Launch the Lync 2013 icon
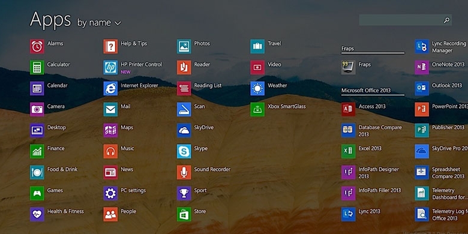This screenshot has width=468, height=234. click(349, 214)
